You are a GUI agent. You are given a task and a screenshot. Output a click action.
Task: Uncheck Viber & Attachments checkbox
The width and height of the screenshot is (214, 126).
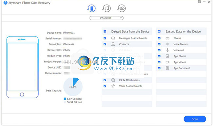point(105,86)
